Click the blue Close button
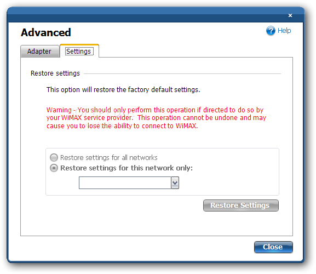The image size is (316, 274). 273,247
